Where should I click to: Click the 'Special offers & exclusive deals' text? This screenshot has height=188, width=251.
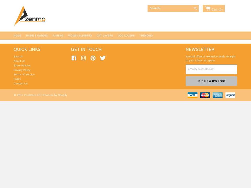pos(210,58)
